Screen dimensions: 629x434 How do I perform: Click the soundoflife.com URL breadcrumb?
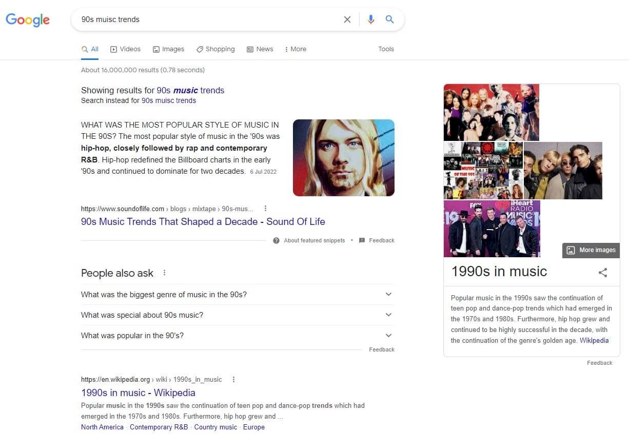(167, 209)
